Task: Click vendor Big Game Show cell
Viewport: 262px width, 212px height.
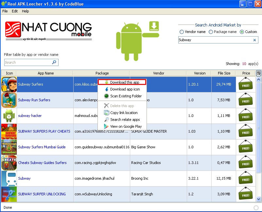Action: tap(158, 147)
